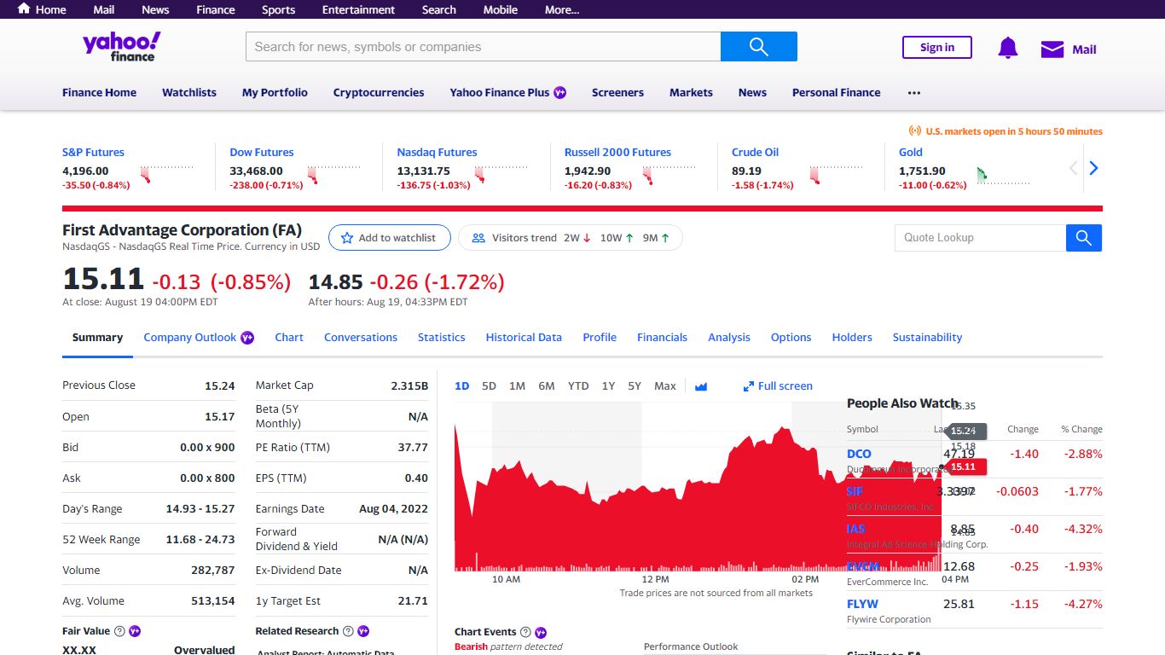
Task: Select the Max chart range
Action: [665, 386]
